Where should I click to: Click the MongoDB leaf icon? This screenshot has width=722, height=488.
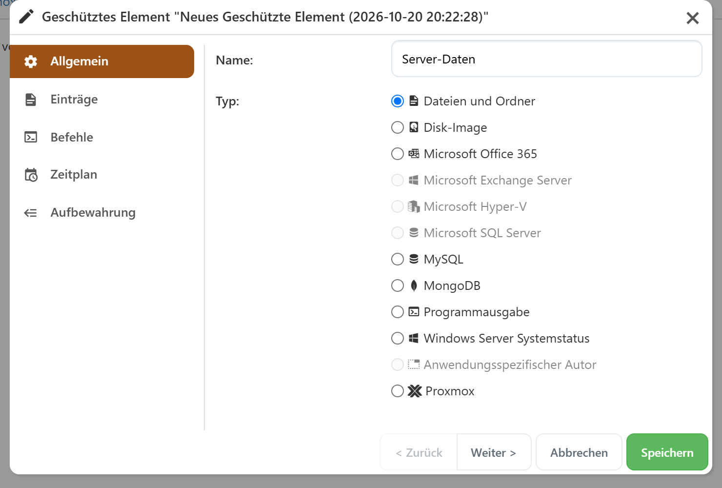click(x=414, y=285)
